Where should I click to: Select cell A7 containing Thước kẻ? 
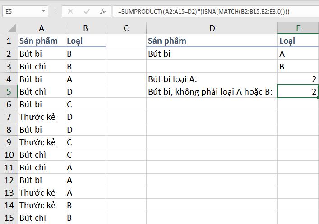[x=42, y=117]
